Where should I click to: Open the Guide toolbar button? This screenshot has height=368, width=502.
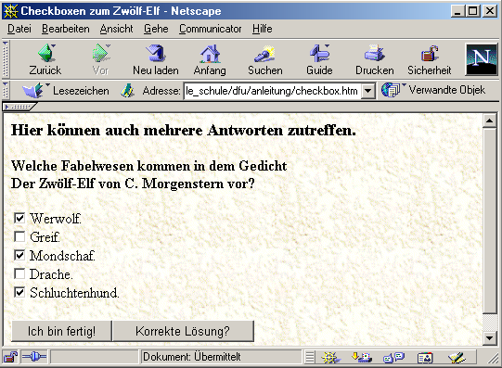pyautogui.click(x=319, y=59)
